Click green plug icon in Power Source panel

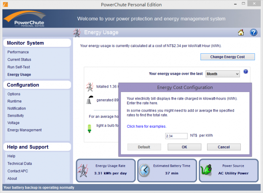click(206, 170)
